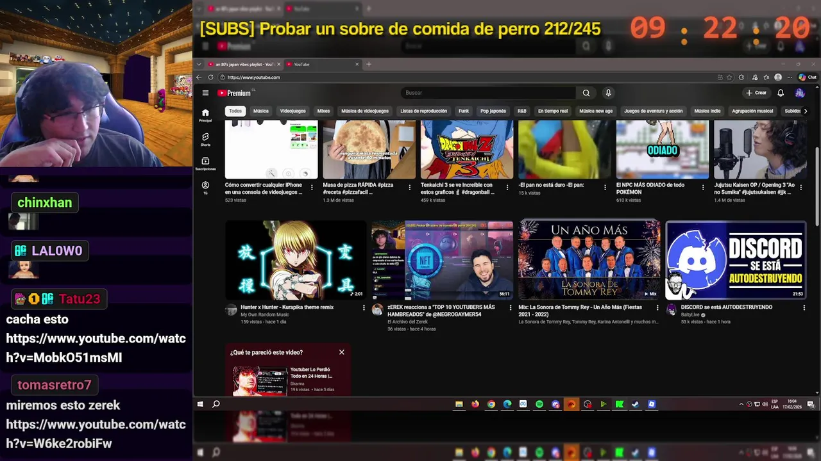The image size is (821, 461).
Task: Open the Windows Start menu
Action: coord(200,404)
